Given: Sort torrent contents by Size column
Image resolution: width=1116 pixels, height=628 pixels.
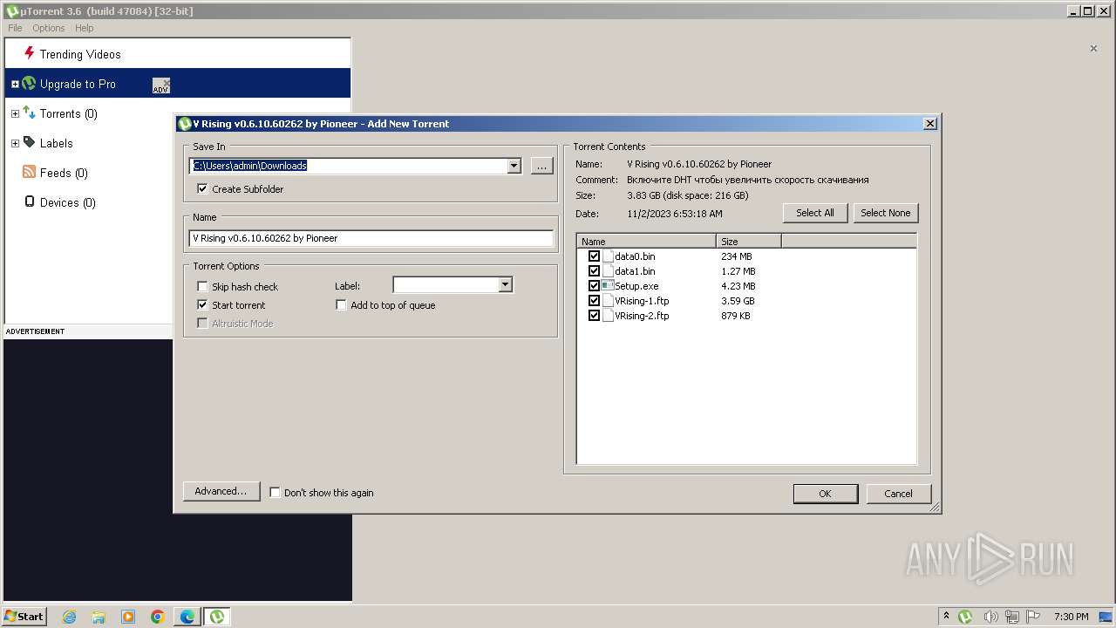Looking at the screenshot, I should click(x=749, y=242).
